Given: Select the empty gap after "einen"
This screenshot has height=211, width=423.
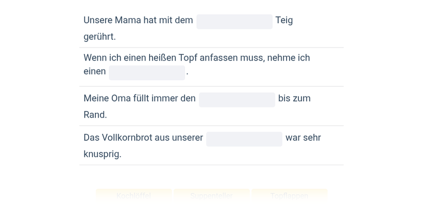Looking at the screenshot, I should coord(147,73).
